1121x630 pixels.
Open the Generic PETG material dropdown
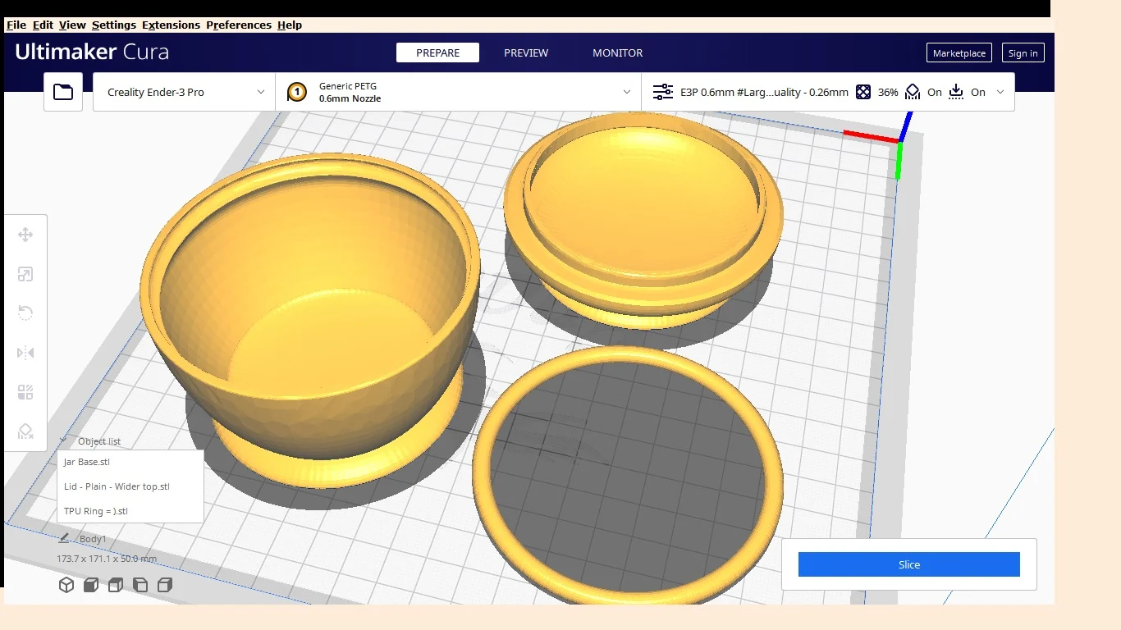458,92
